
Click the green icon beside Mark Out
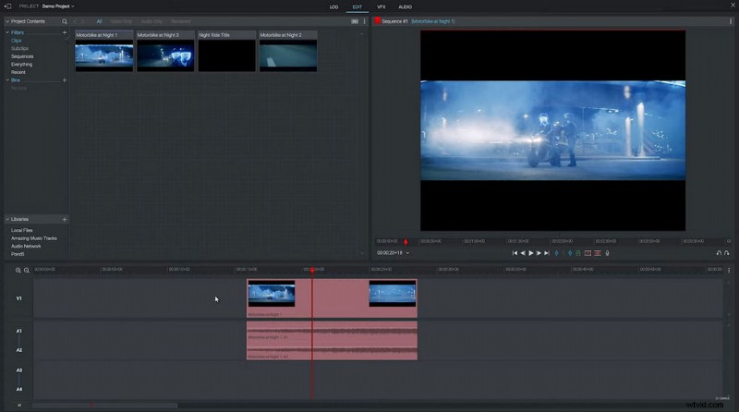click(x=578, y=253)
